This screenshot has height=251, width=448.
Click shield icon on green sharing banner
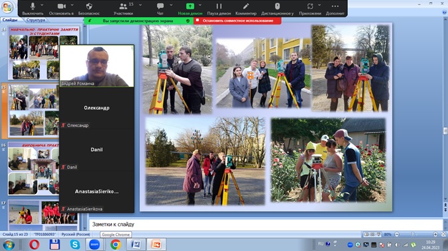[x=188, y=21]
